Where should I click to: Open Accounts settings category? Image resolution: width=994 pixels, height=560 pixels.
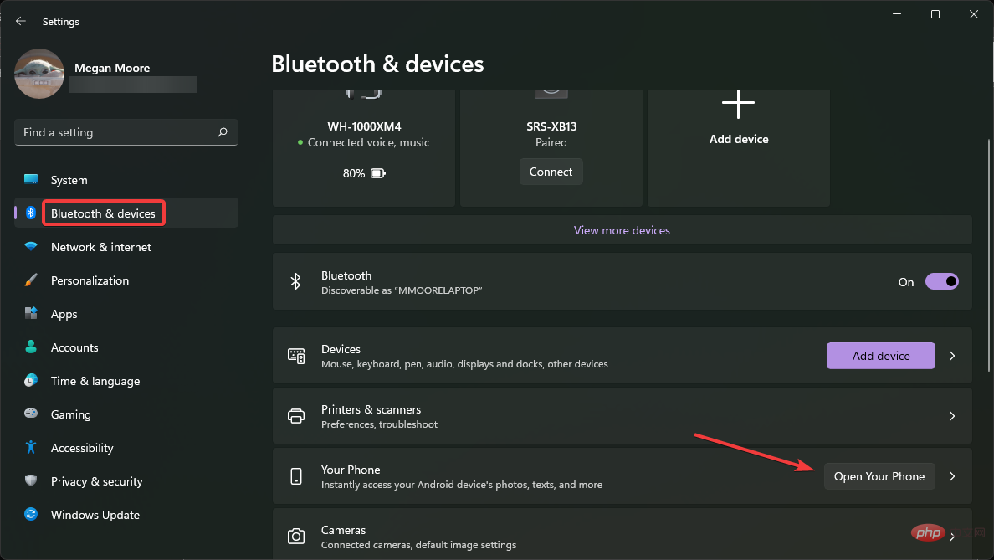[126, 347]
